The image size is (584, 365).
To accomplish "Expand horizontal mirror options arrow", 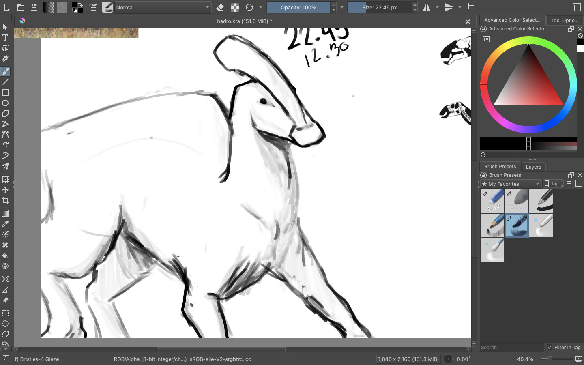I will 437,7.
